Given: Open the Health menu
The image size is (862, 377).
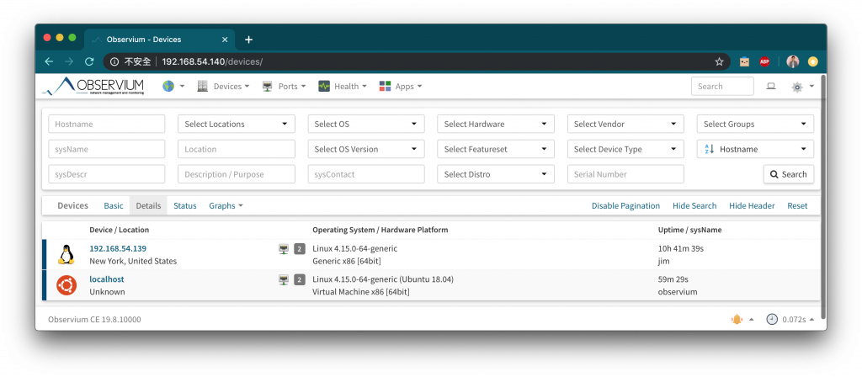Looking at the screenshot, I should click(x=343, y=87).
